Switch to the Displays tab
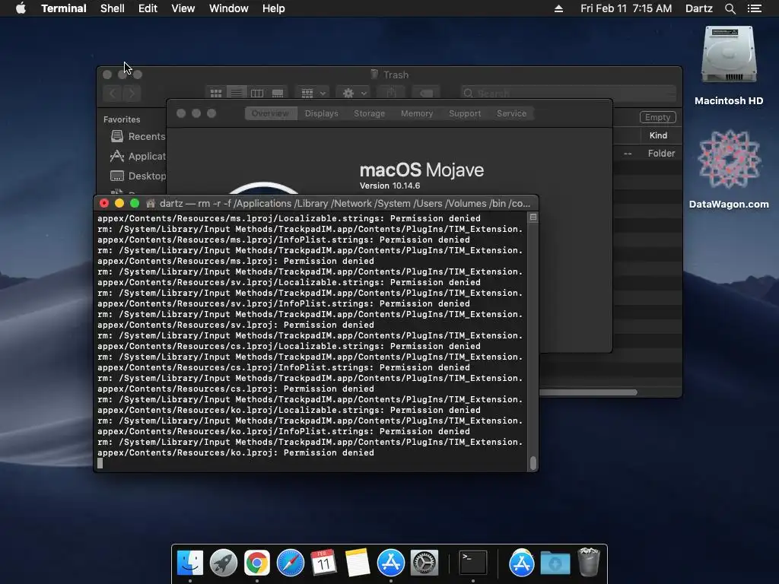779x584 pixels. [x=322, y=113]
